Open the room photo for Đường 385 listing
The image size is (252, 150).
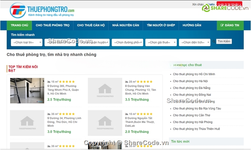pos(27,91)
